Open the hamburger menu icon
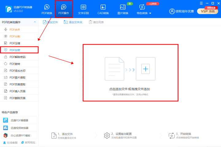 coord(201,3)
